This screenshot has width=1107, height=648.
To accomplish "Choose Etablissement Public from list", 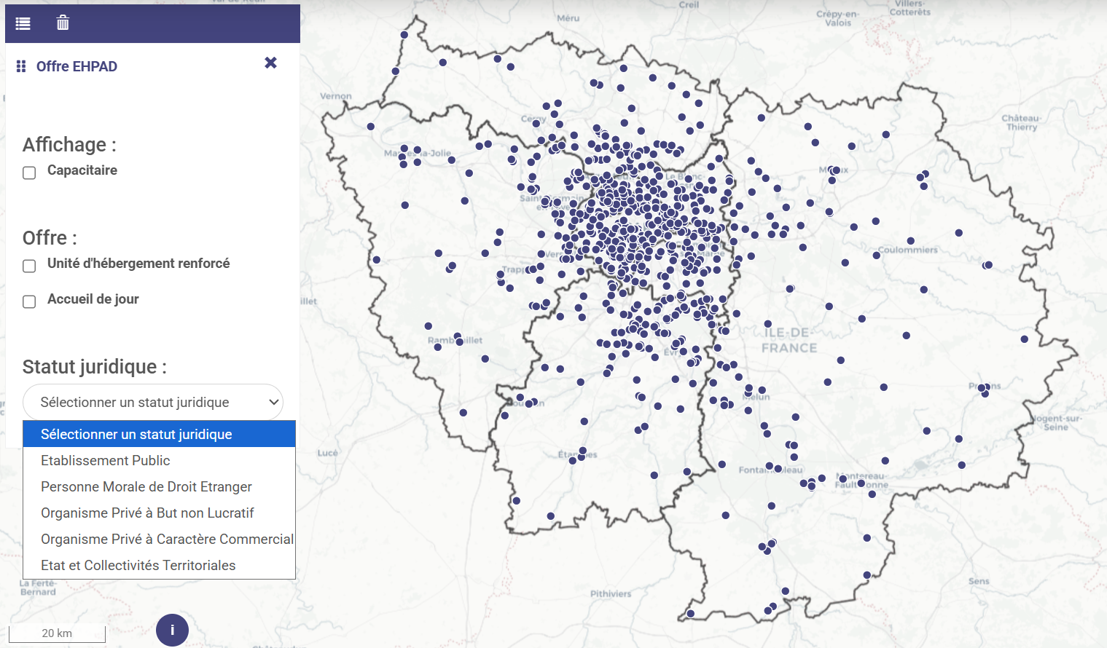I will [x=106, y=460].
